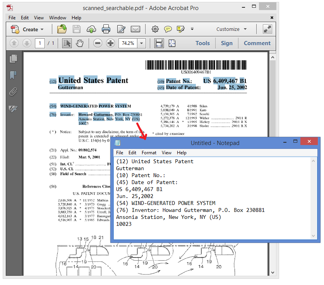The height and width of the screenshot is (285, 324).
Task: Toggle scrolling page fit width mode
Action: (159, 43)
